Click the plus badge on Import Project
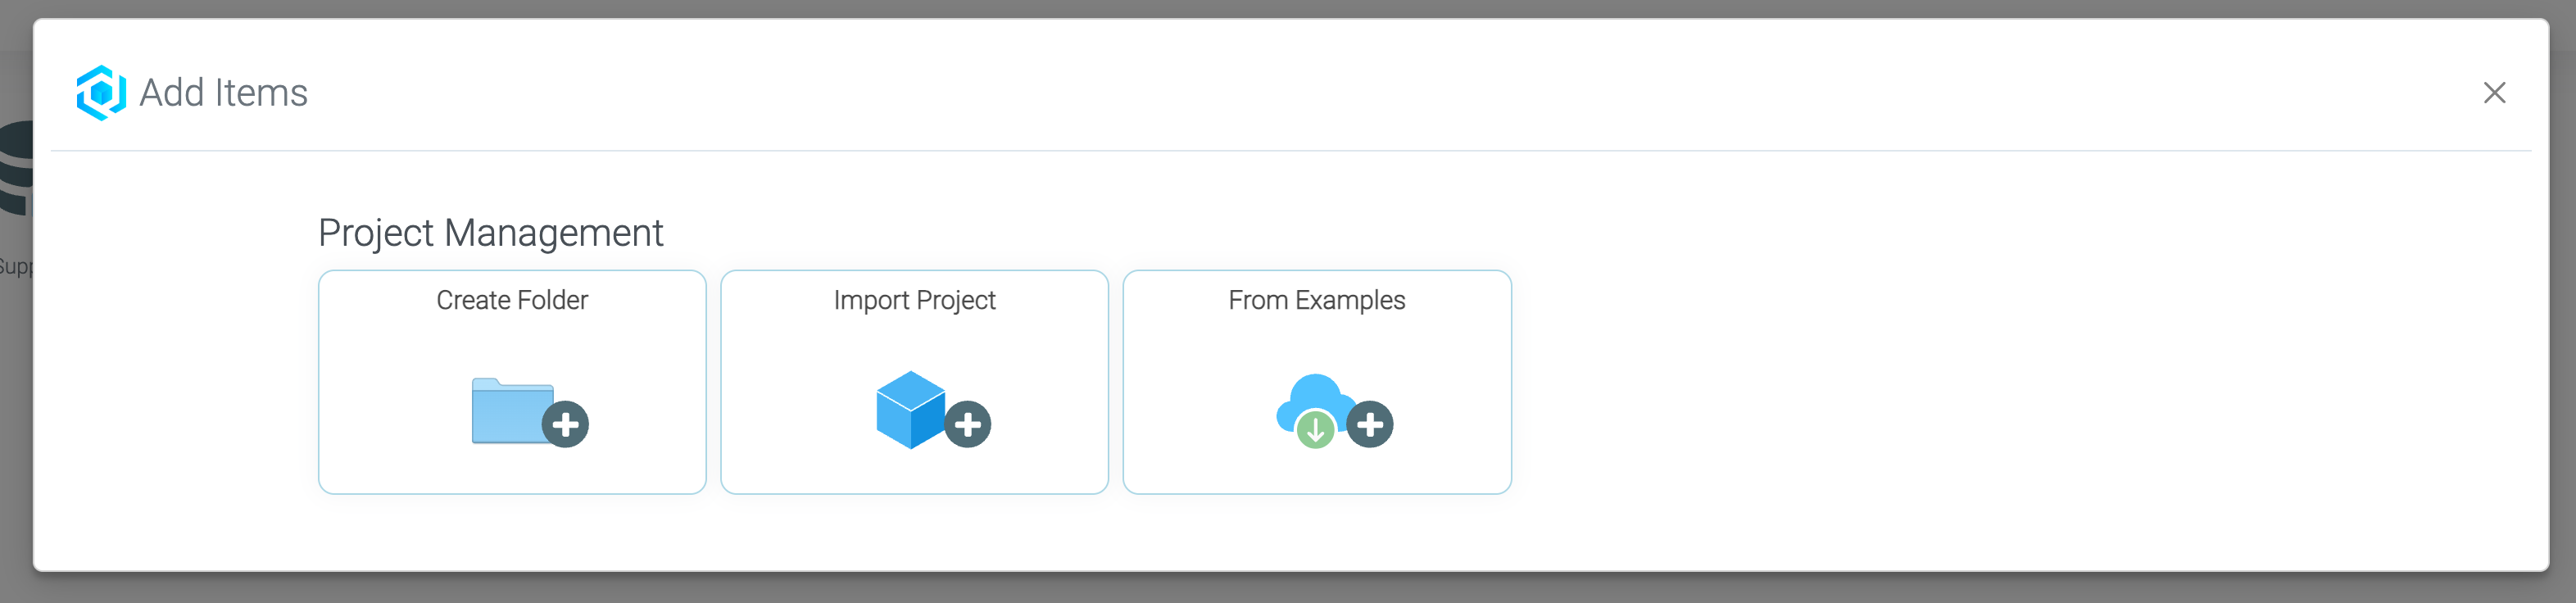This screenshot has width=2576, height=603. (x=966, y=424)
